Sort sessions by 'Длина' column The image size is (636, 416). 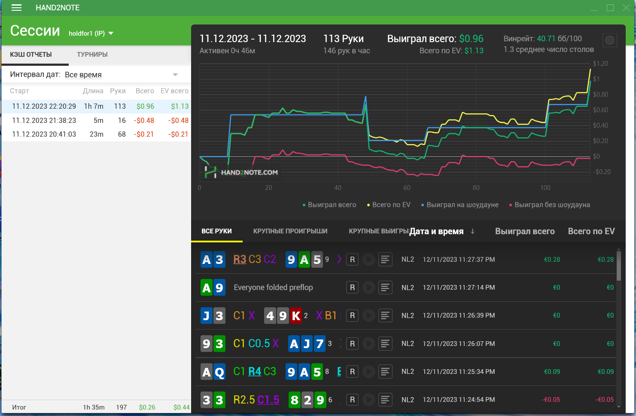pyautogui.click(x=93, y=91)
